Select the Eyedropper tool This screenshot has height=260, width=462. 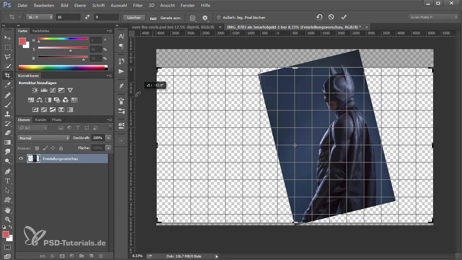pyautogui.click(x=7, y=85)
